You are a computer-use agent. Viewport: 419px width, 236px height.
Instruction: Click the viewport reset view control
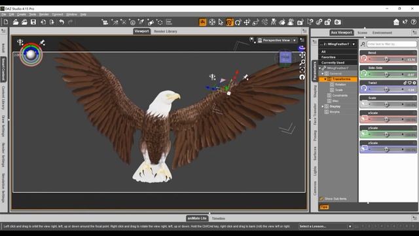pos(302,77)
